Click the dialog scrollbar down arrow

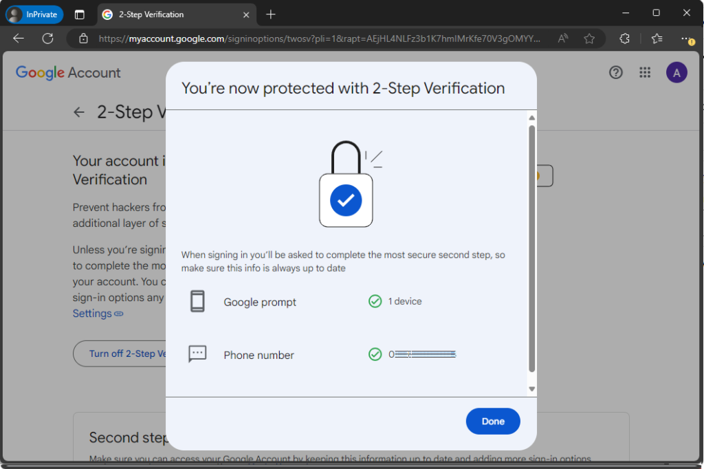coord(531,389)
